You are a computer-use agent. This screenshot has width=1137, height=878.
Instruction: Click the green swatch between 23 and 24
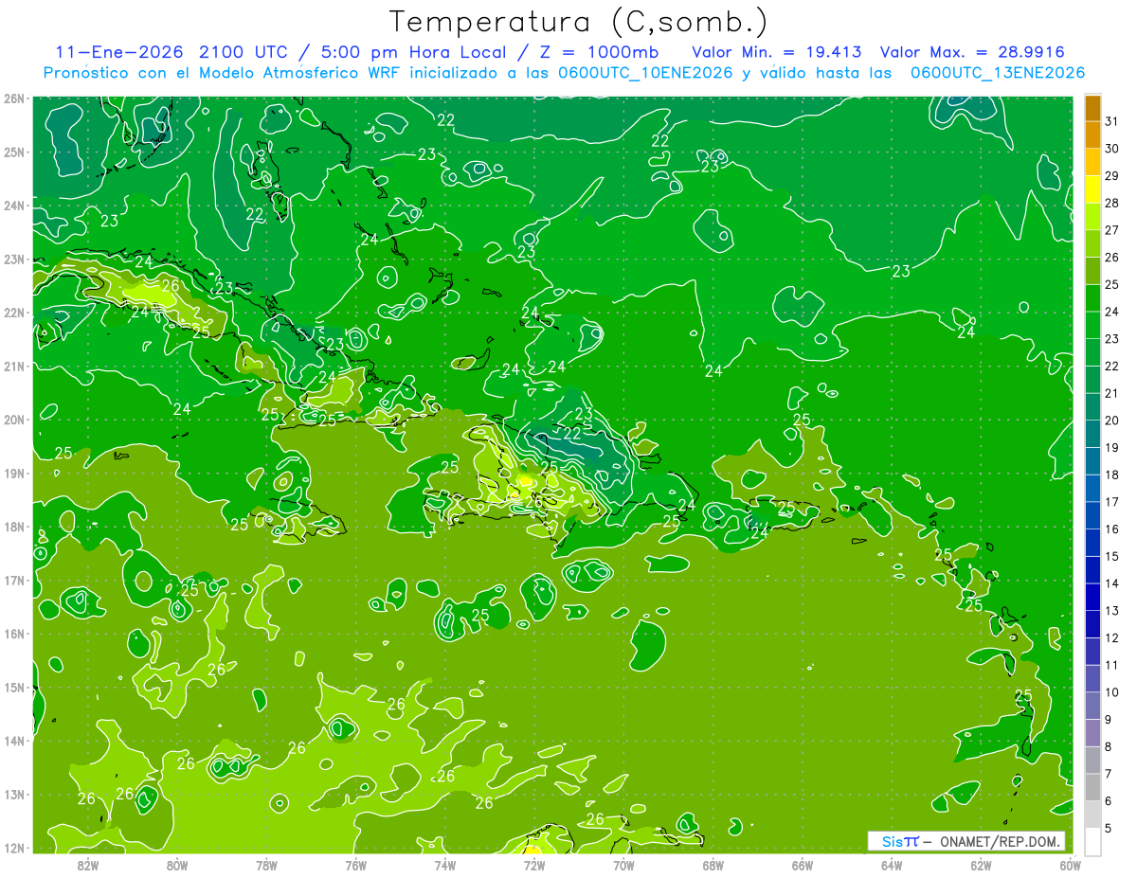click(x=1092, y=326)
